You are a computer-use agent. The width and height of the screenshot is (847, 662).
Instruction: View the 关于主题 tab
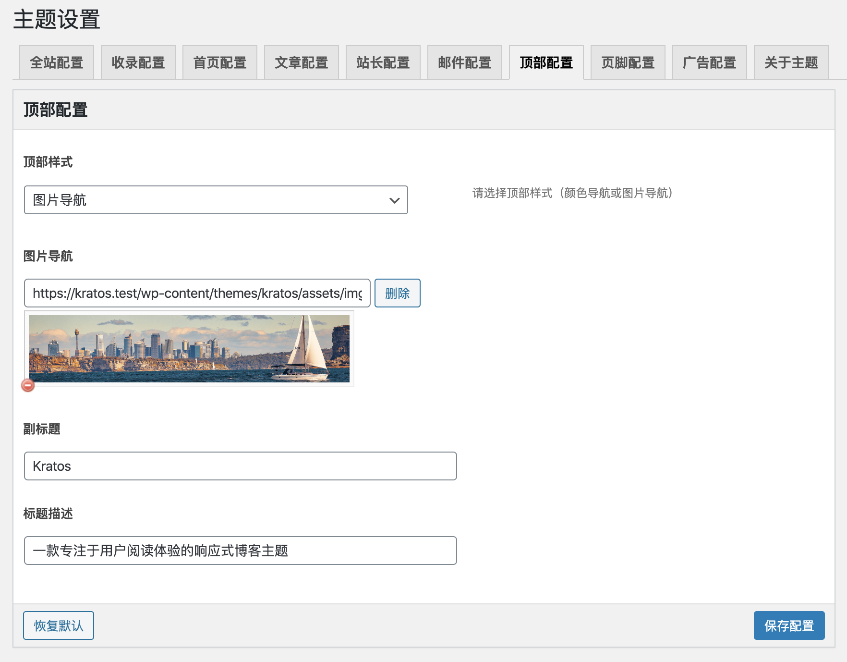click(791, 62)
